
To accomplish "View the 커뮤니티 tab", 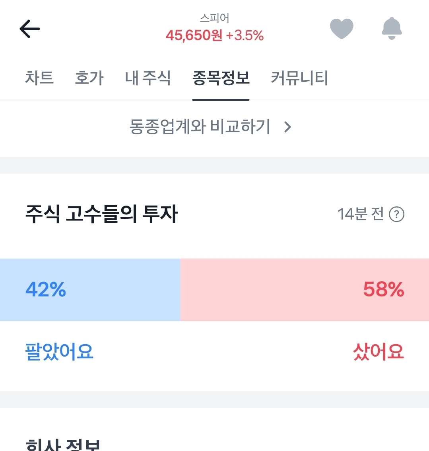I will (299, 78).
